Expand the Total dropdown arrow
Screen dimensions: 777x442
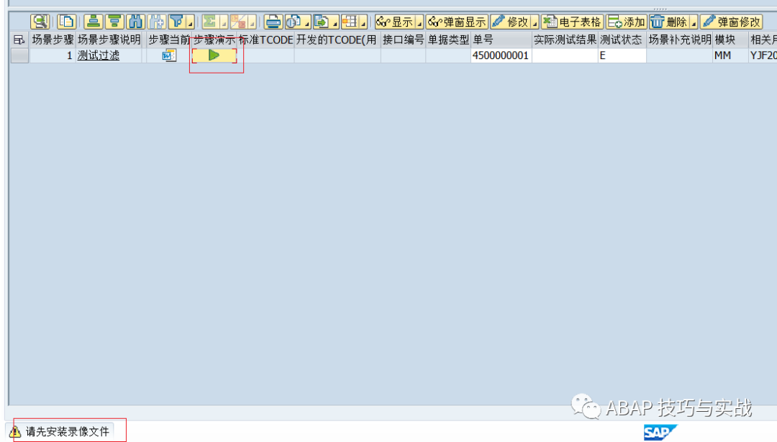click(x=224, y=23)
